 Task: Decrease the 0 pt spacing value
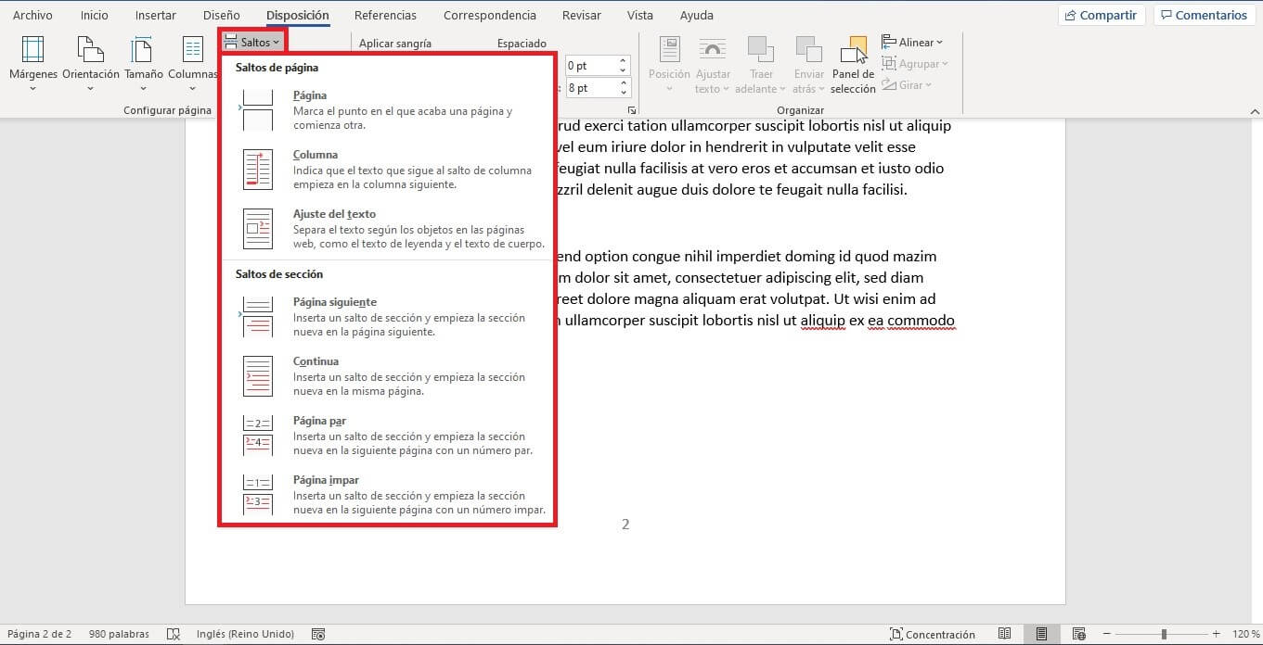(x=624, y=70)
